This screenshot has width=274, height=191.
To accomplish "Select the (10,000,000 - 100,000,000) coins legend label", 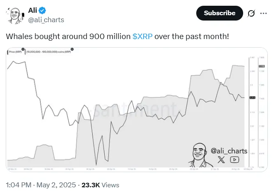I will (49, 52).
